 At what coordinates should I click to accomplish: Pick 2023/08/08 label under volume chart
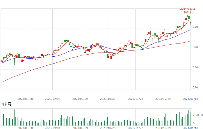click(25, 128)
